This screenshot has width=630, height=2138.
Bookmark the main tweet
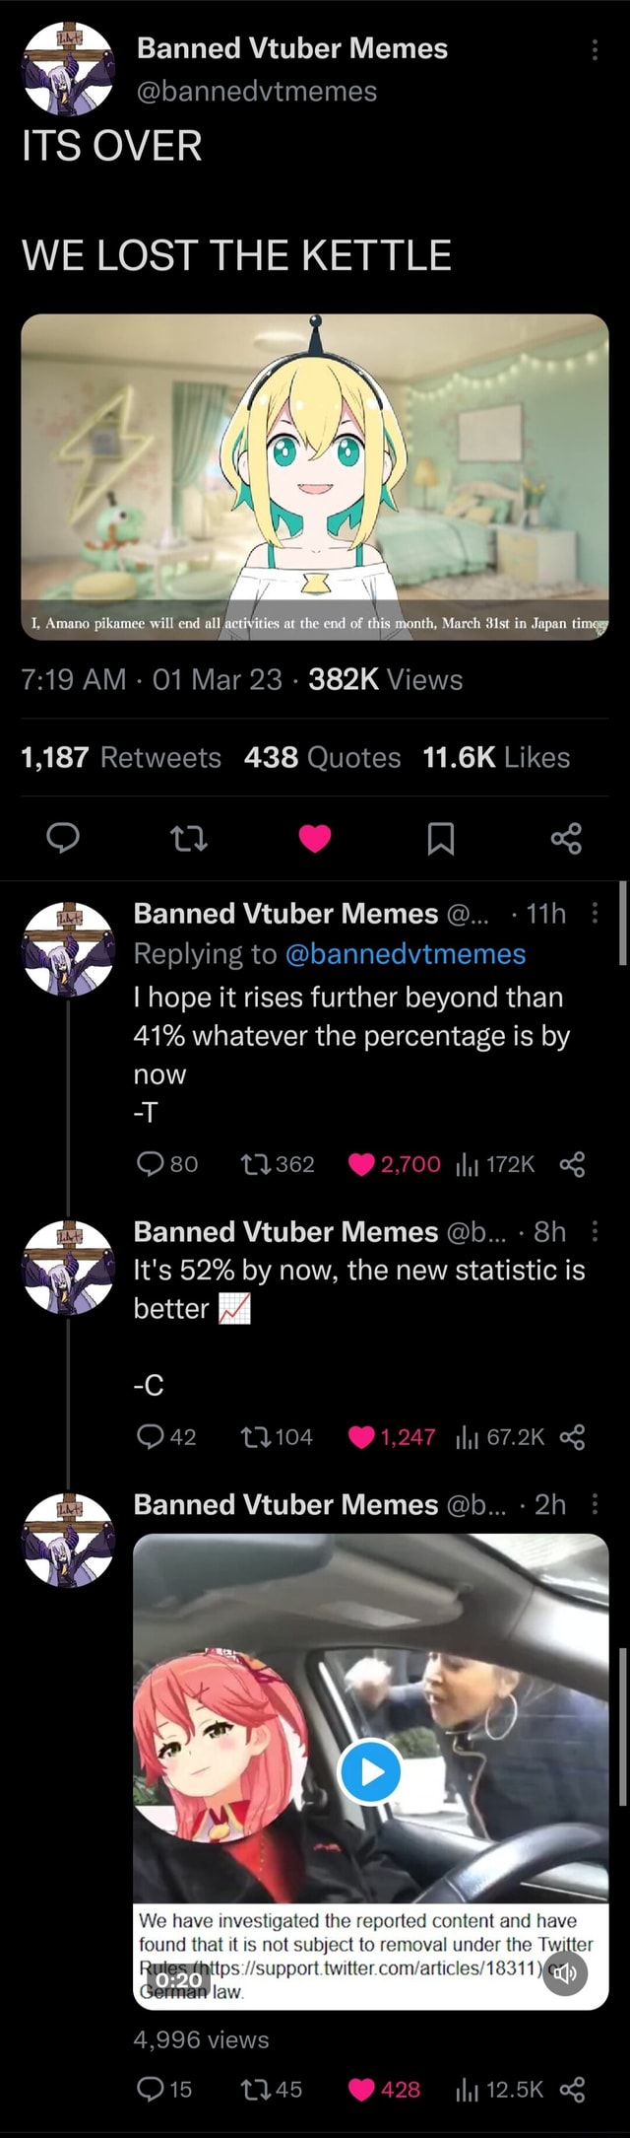point(441,841)
